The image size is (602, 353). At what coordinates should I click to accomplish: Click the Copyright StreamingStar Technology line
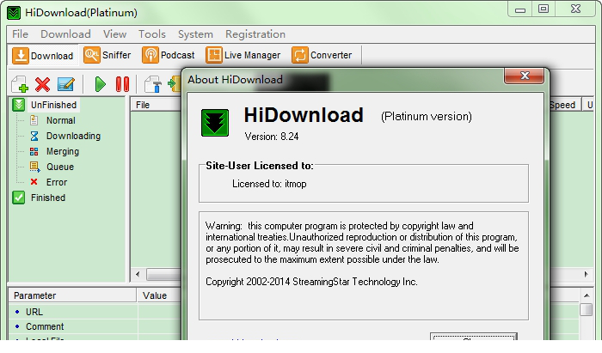[x=311, y=282]
